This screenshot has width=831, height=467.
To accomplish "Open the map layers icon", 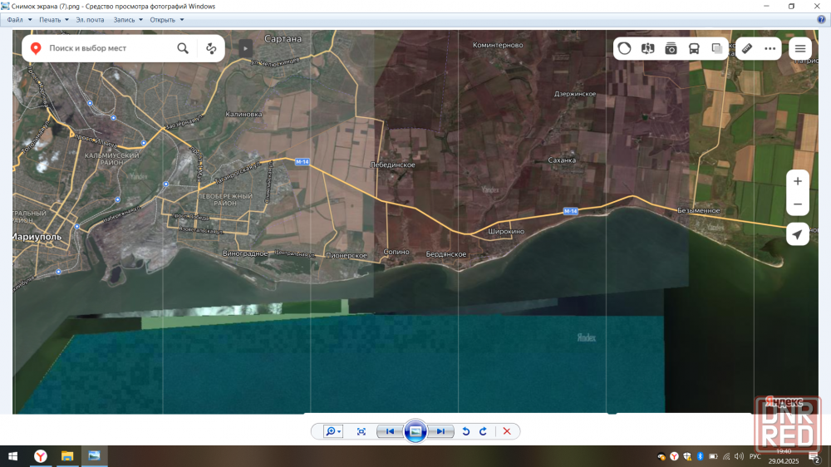I will pyautogui.click(x=717, y=48).
